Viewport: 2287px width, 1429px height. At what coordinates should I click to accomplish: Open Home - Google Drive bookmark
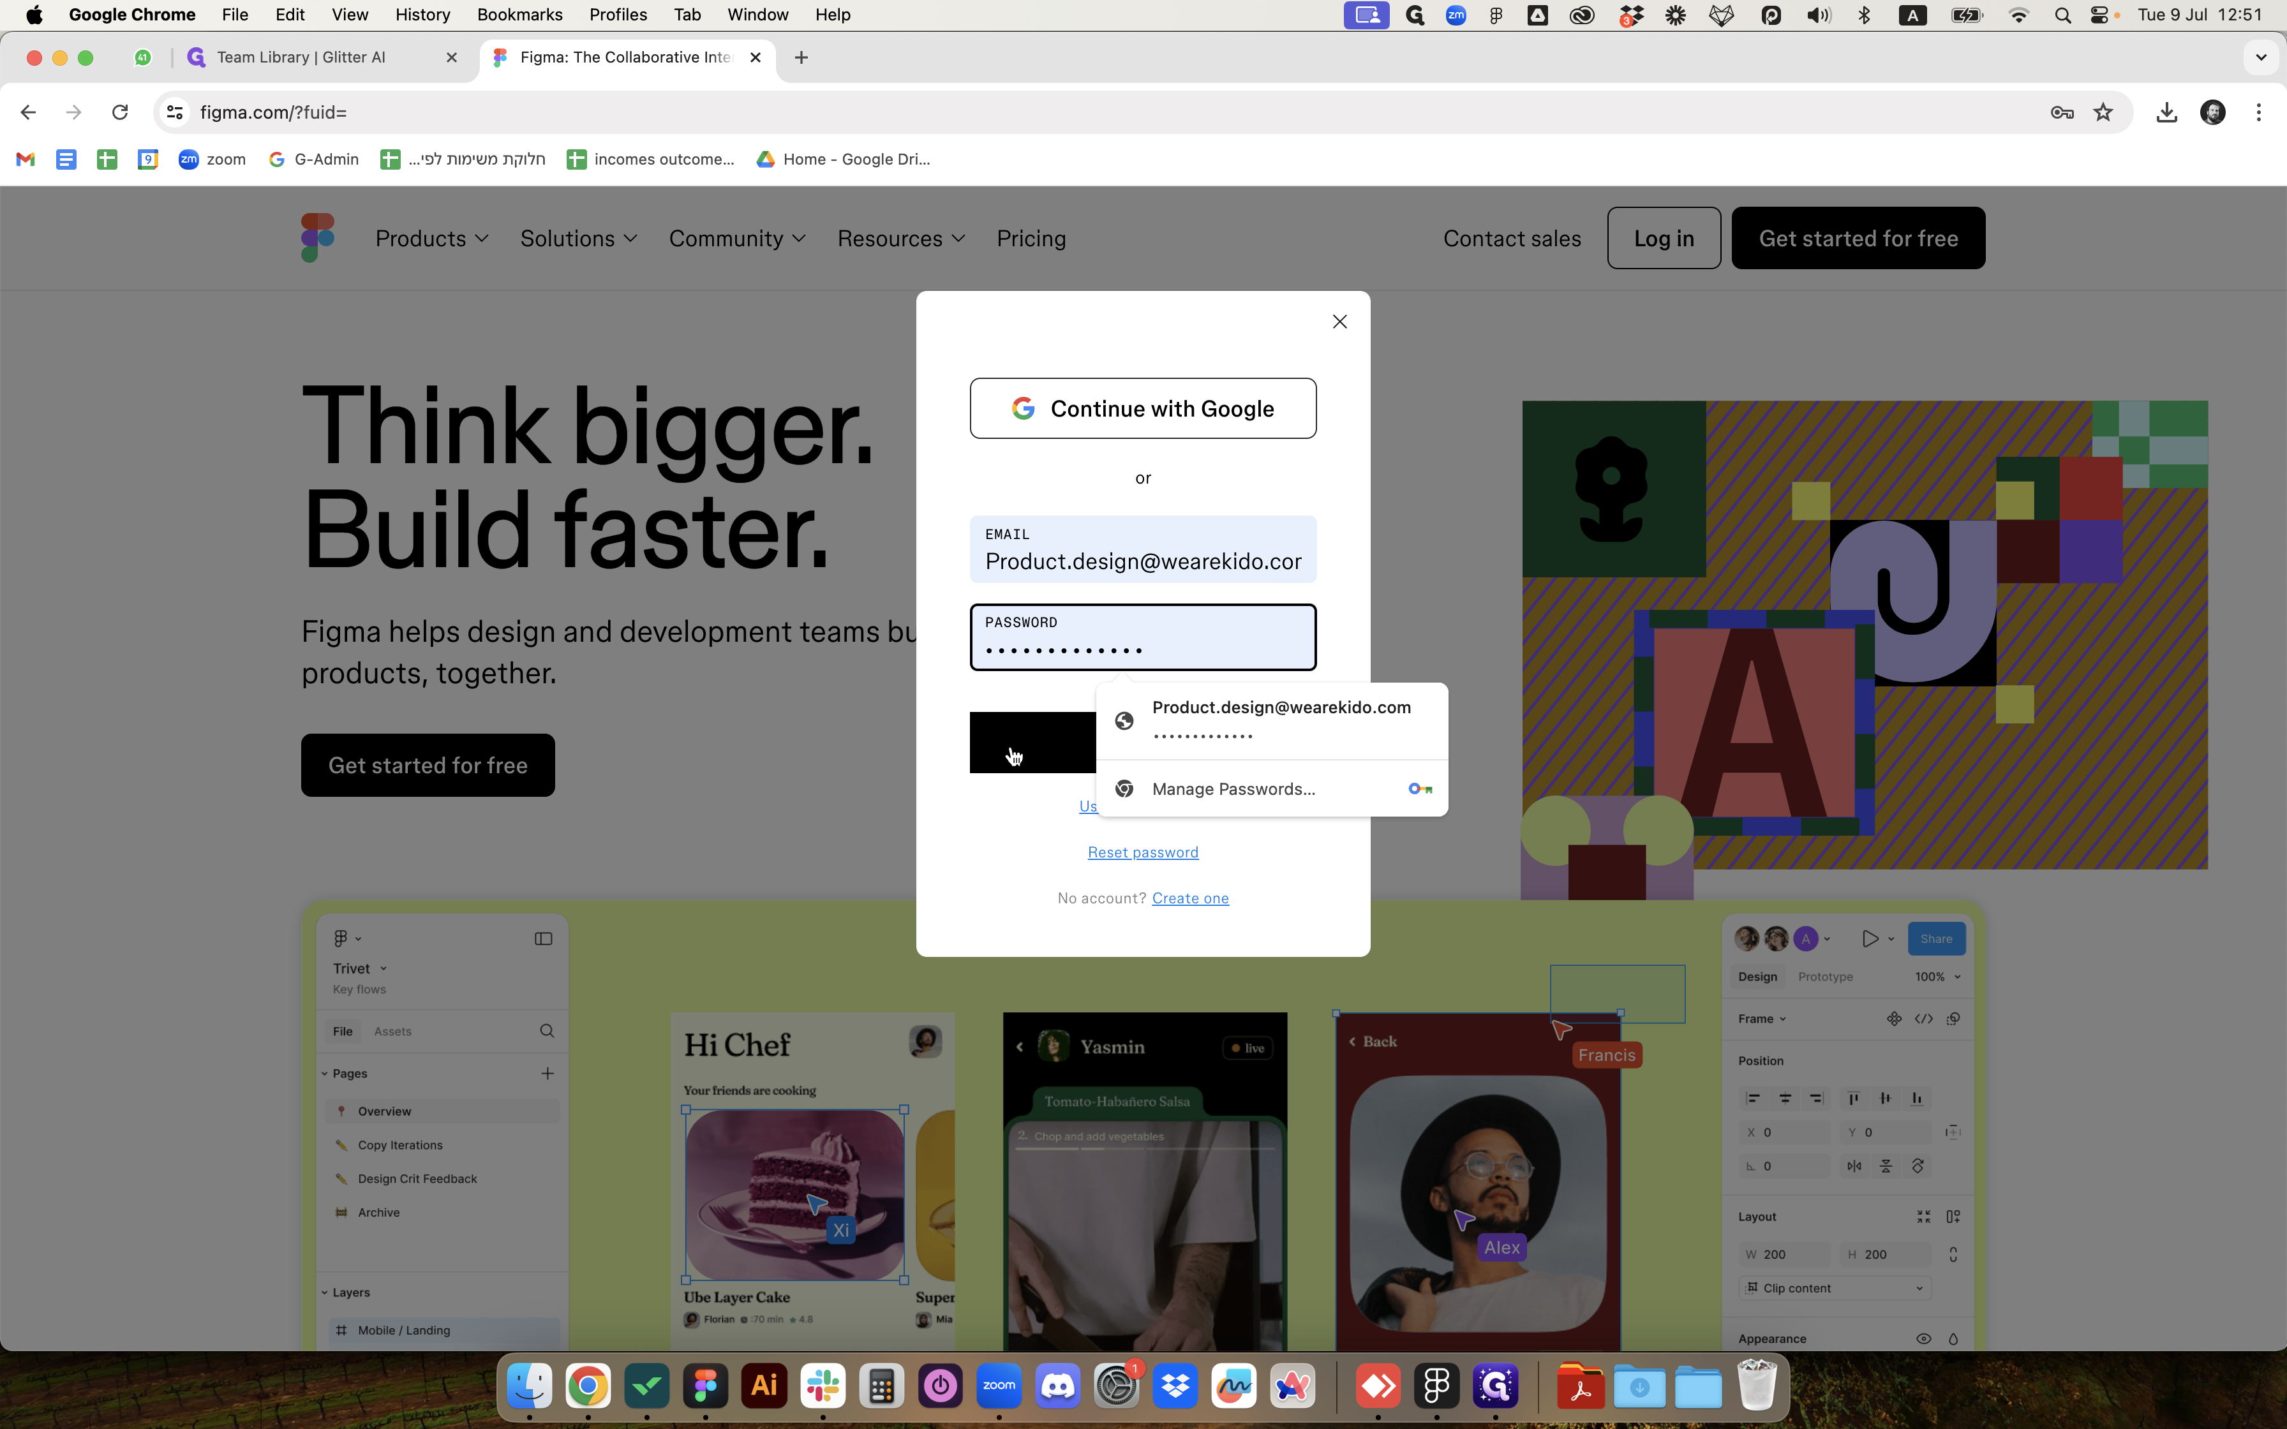click(843, 159)
